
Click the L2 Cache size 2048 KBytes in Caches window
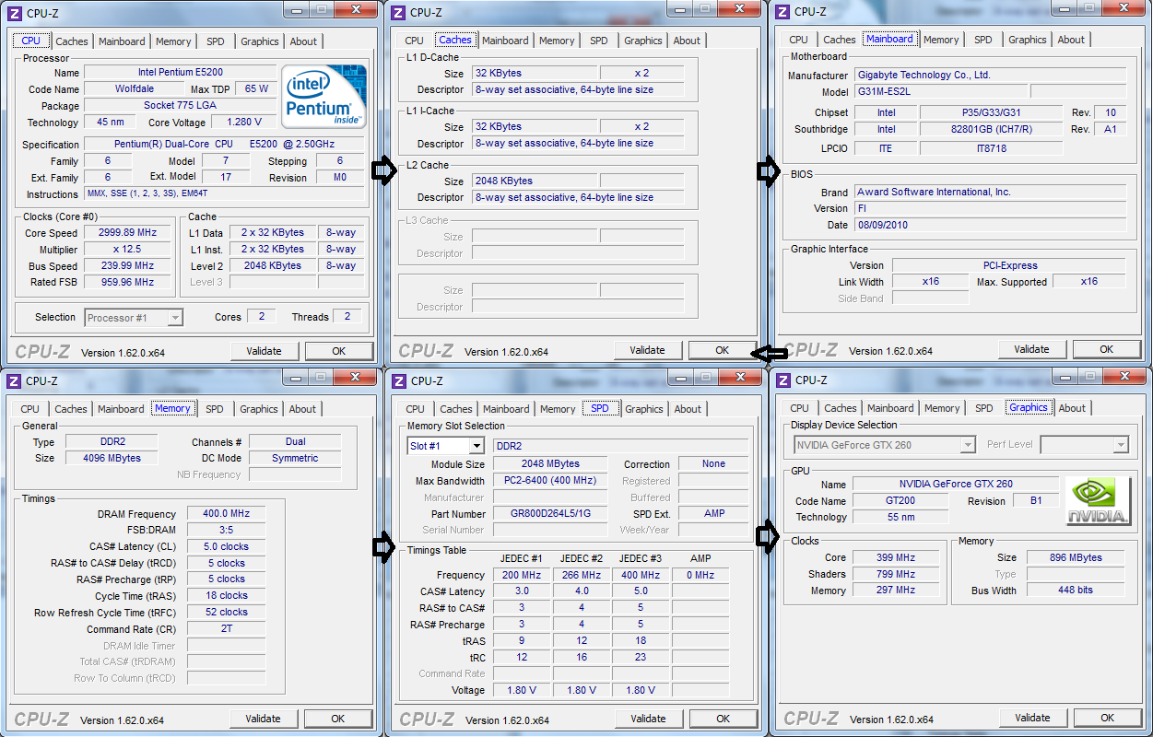point(535,181)
